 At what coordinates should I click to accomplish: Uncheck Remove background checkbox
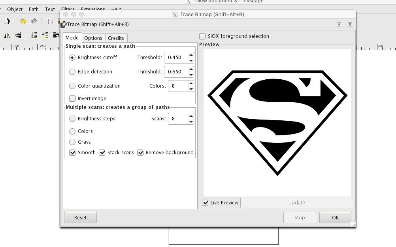140,153
